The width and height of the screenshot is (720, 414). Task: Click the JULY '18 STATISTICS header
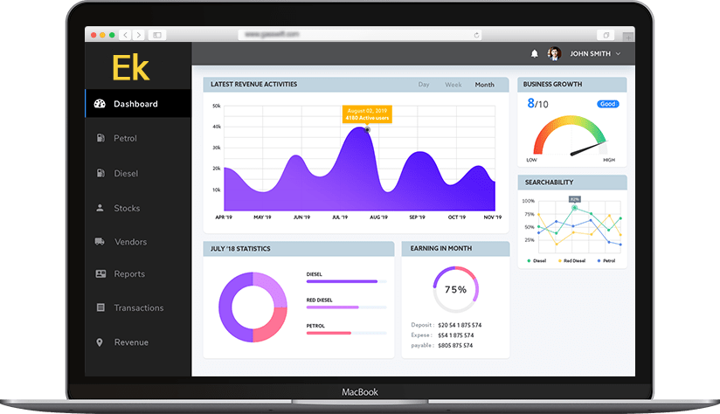click(240, 249)
